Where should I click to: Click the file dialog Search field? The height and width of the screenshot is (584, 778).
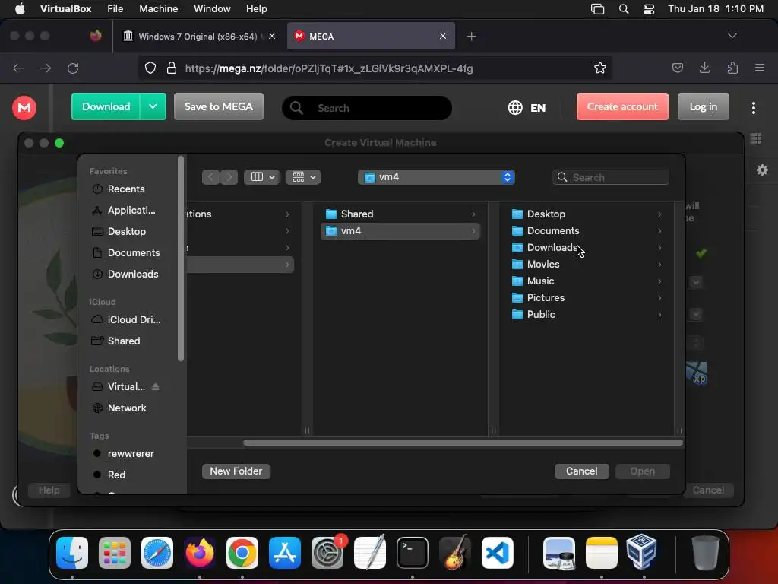click(x=611, y=177)
